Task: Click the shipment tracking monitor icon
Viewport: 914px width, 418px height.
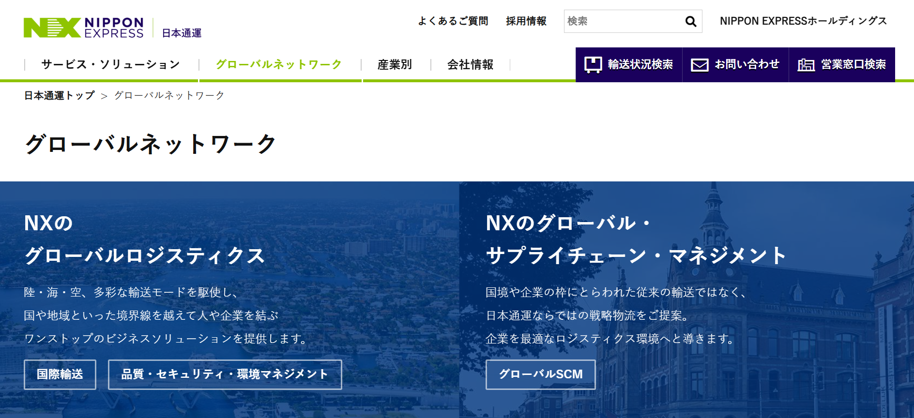Action: (593, 65)
